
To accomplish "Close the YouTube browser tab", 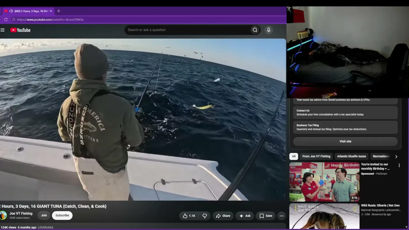I will [51, 11].
